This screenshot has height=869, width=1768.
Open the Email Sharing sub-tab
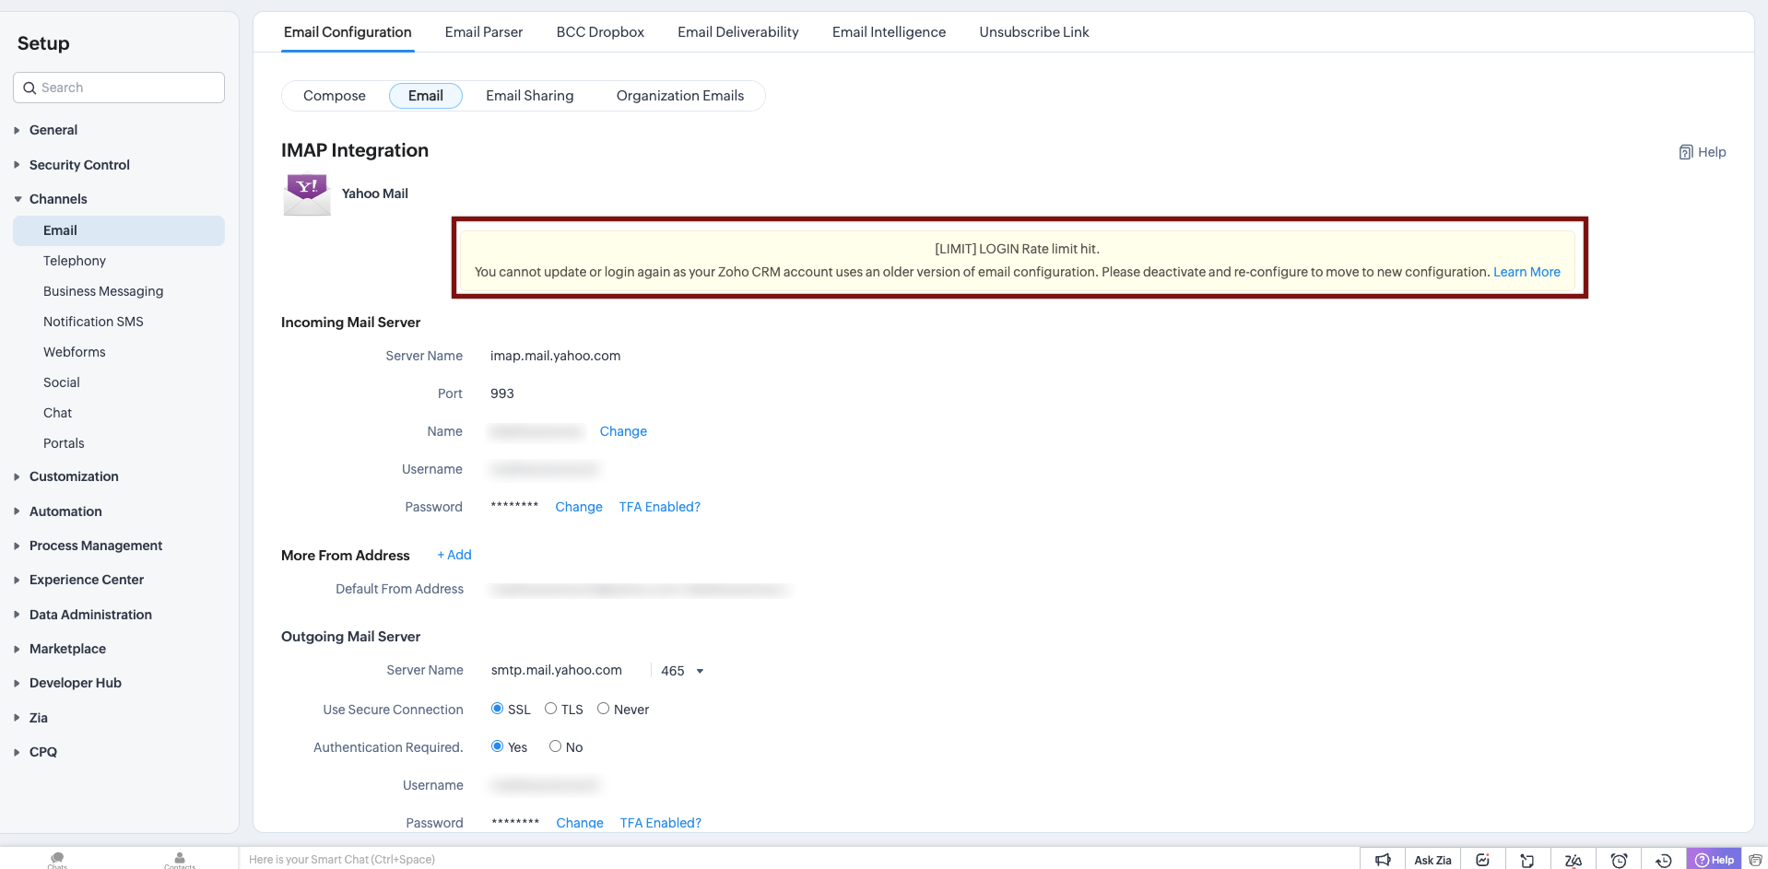point(530,96)
